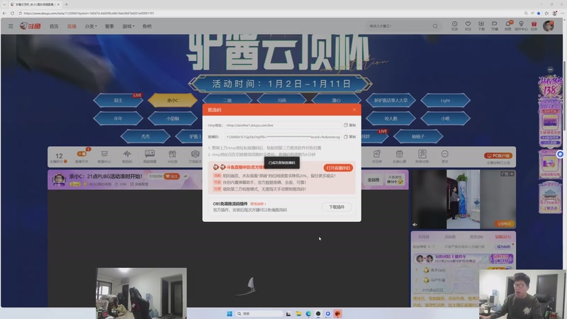This screenshot has height=319, width=567.
Task: Click the 全站榜 button
Action: pos(374,180)
